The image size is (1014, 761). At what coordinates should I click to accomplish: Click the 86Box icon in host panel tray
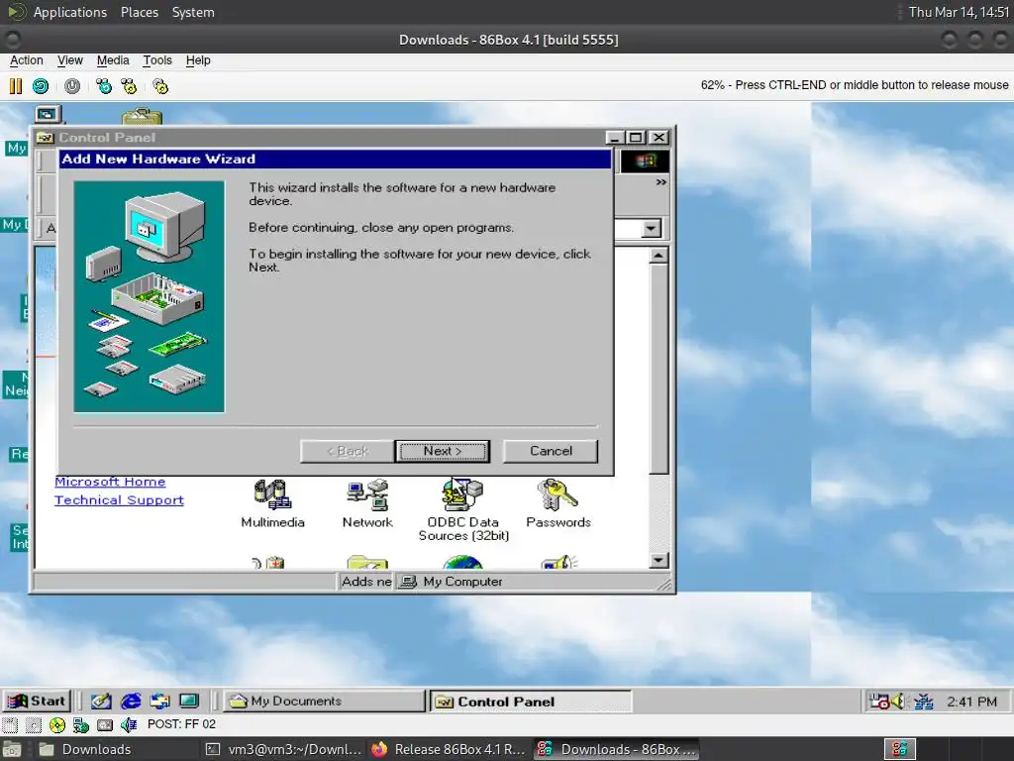point(900,749)
